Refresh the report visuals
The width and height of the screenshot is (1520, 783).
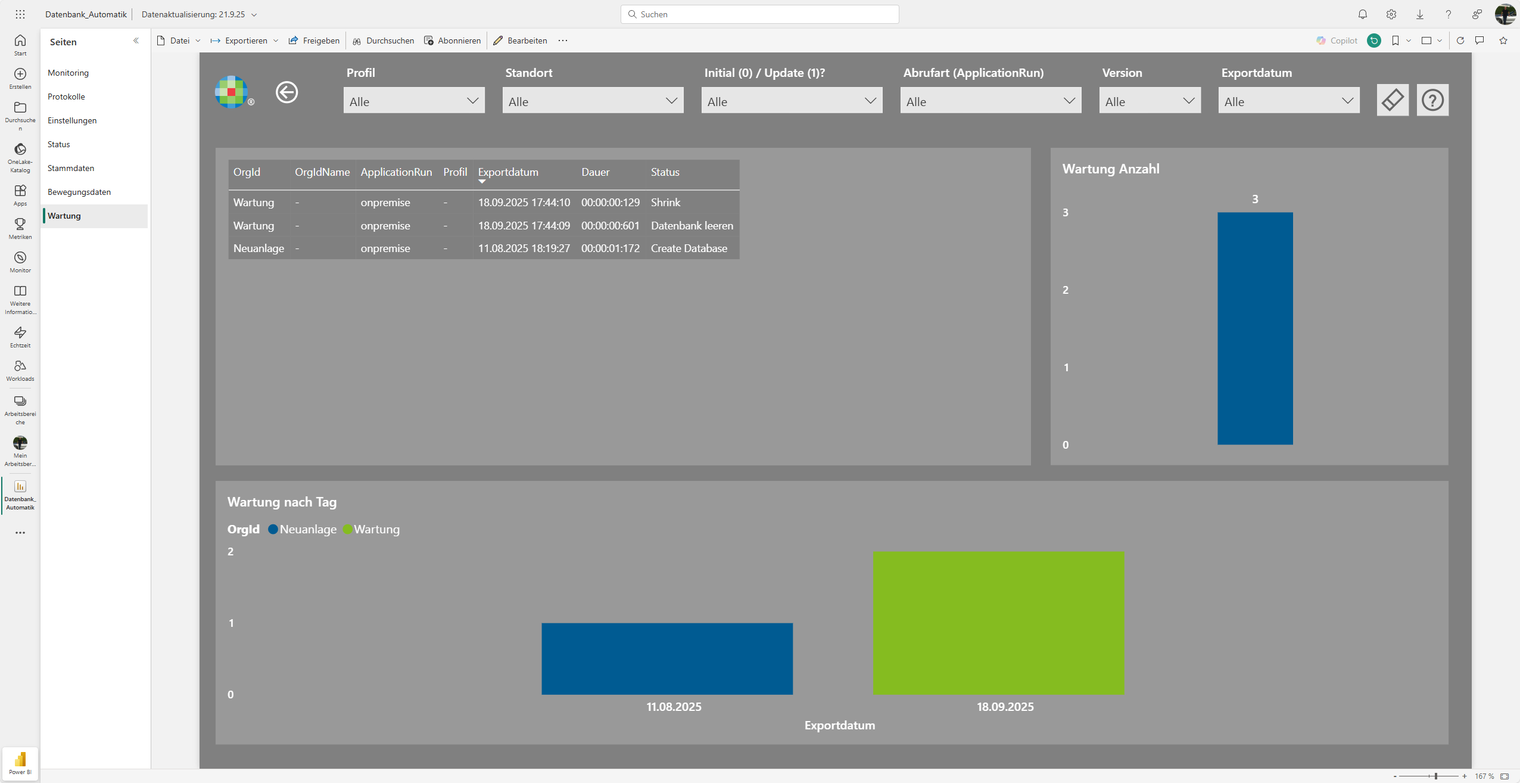tap(1460, 41)
